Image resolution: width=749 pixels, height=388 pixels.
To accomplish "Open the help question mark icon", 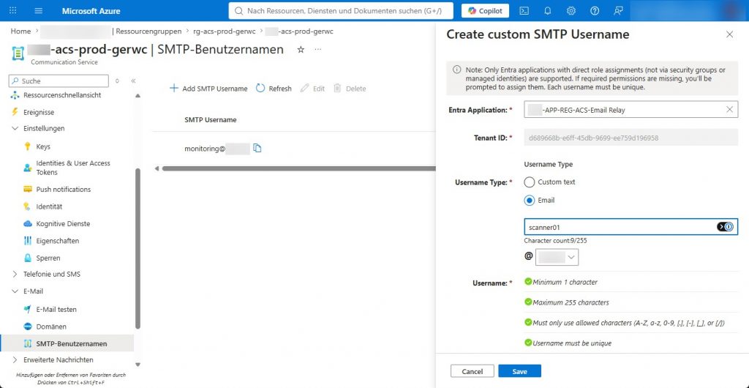I will point(595,10).
